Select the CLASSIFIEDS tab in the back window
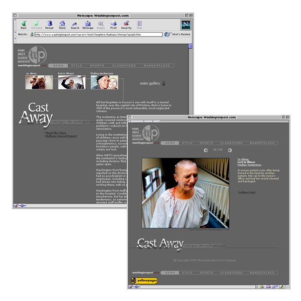Image resolution: width=301 pixels, height=301 pixels. click(x=124, y=66)
